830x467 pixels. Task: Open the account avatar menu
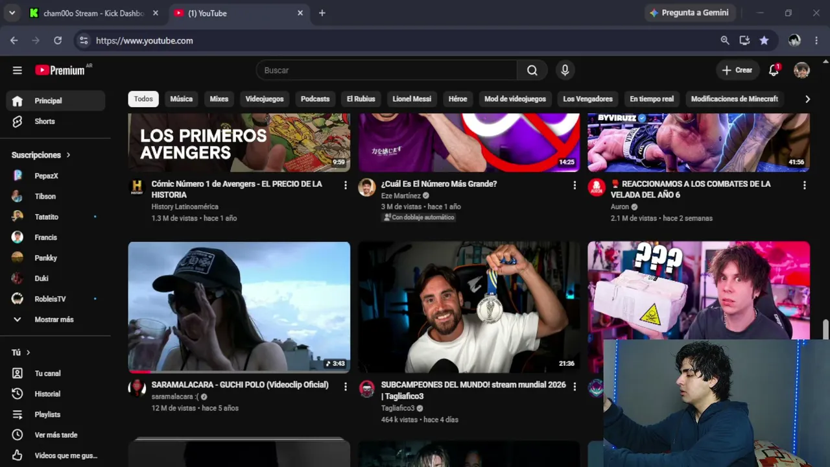pos(802,70)
